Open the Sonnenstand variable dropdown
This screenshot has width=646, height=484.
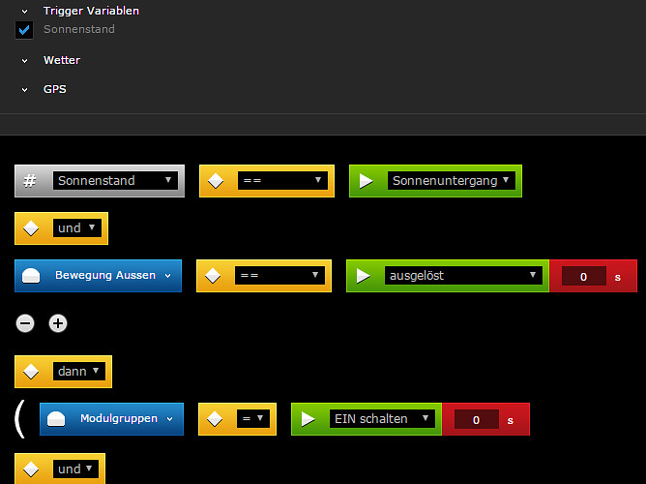(x=115, y=181)
